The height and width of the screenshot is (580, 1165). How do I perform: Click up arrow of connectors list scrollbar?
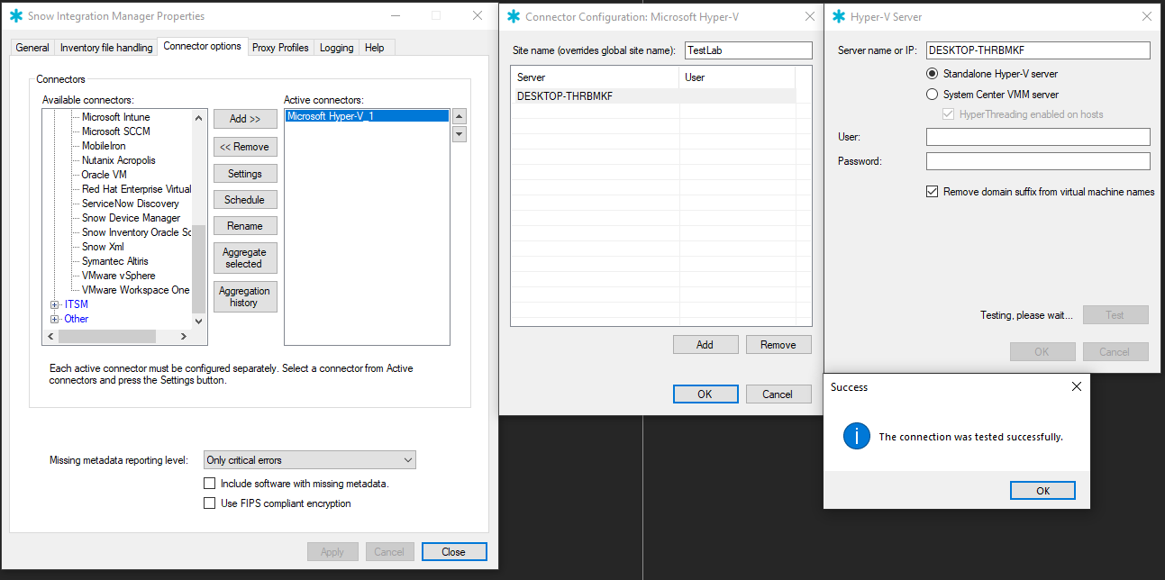200,117
